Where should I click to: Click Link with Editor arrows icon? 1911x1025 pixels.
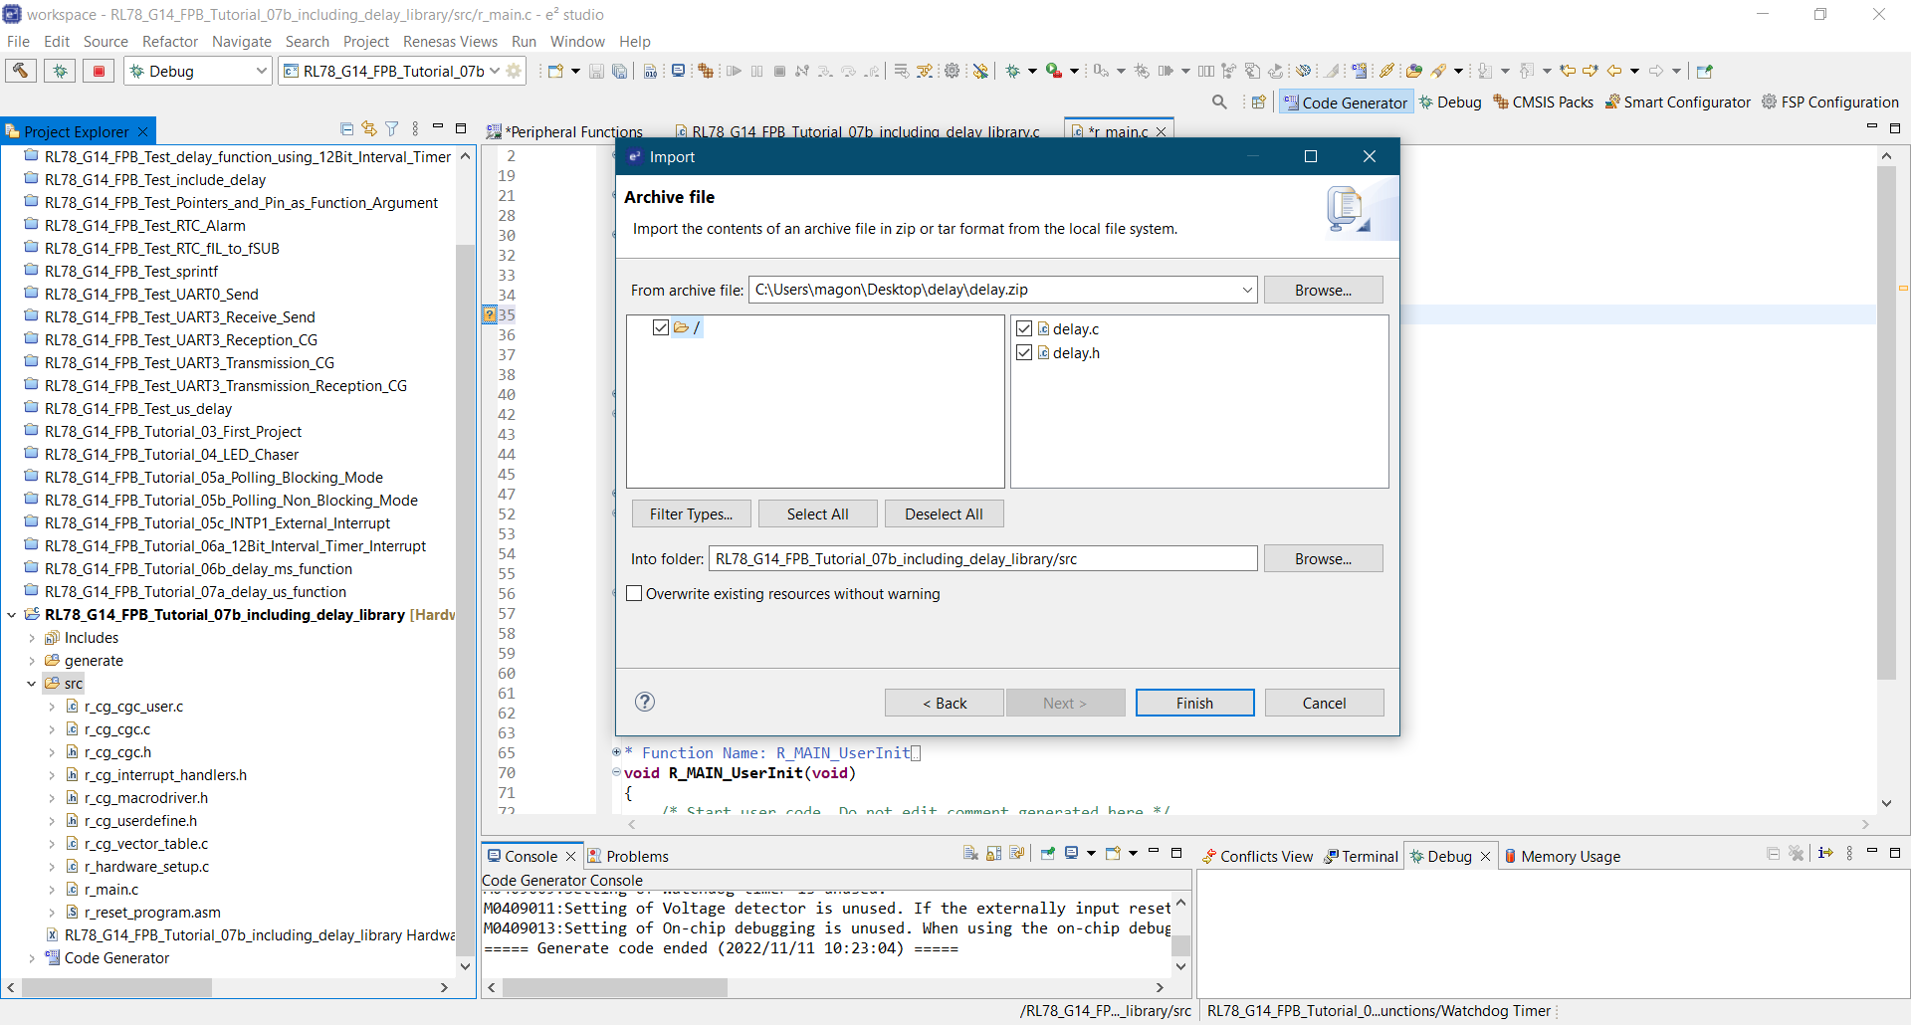[369, 129]
